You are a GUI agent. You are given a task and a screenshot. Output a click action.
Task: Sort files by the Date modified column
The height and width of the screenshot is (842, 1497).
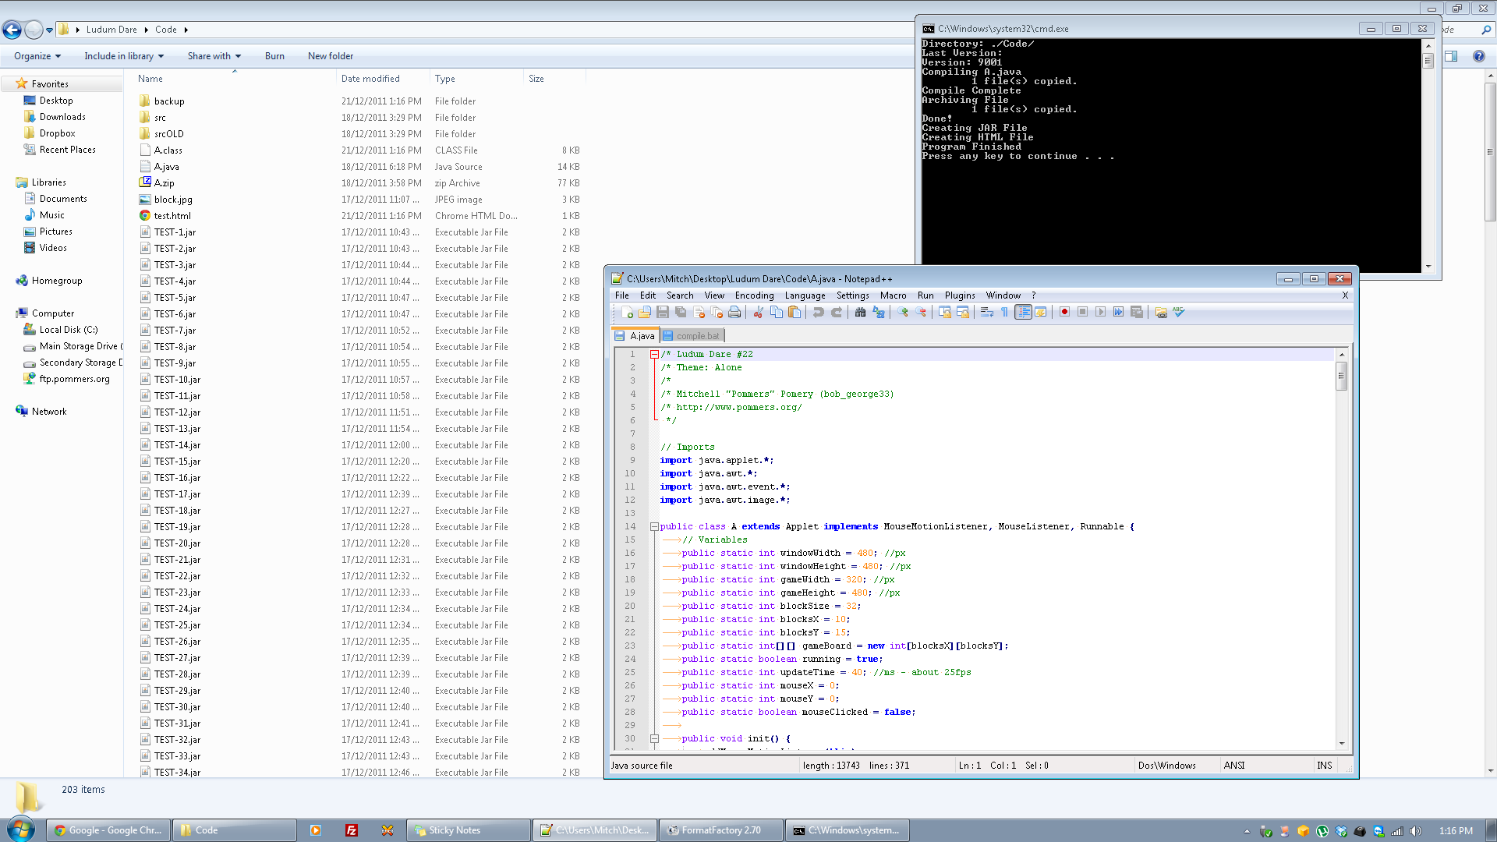382,79
